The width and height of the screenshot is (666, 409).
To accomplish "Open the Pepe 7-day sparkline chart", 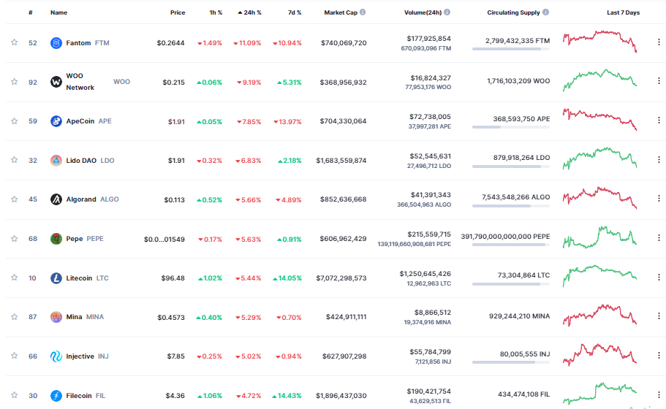I will click(599, 237).
